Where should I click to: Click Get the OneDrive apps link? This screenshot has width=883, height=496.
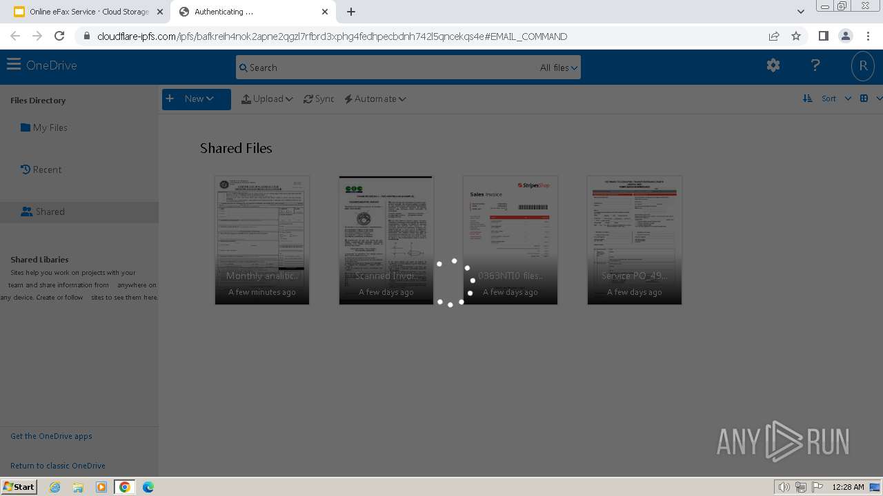click(51, 436)
